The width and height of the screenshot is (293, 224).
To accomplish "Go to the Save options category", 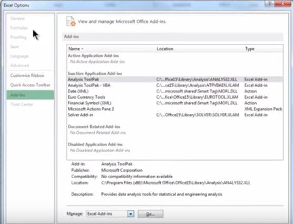I will pyautogui.click(x=15, y=46).
